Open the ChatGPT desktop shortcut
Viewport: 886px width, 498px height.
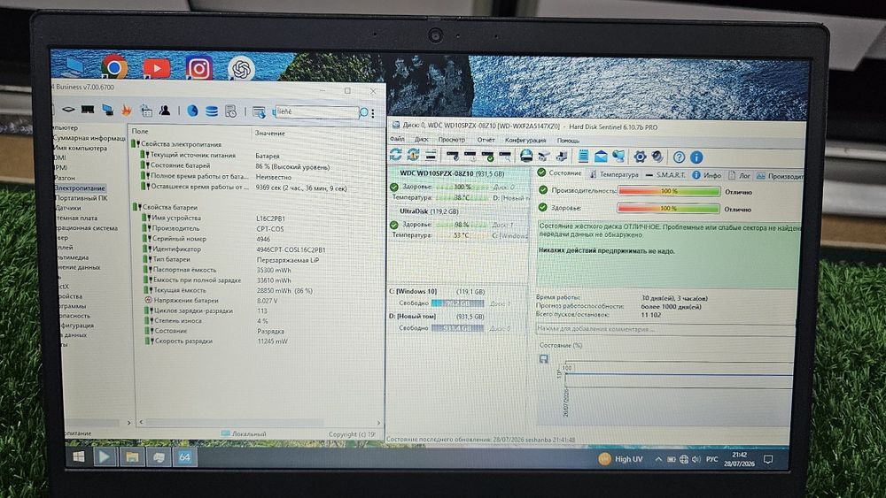241,69
